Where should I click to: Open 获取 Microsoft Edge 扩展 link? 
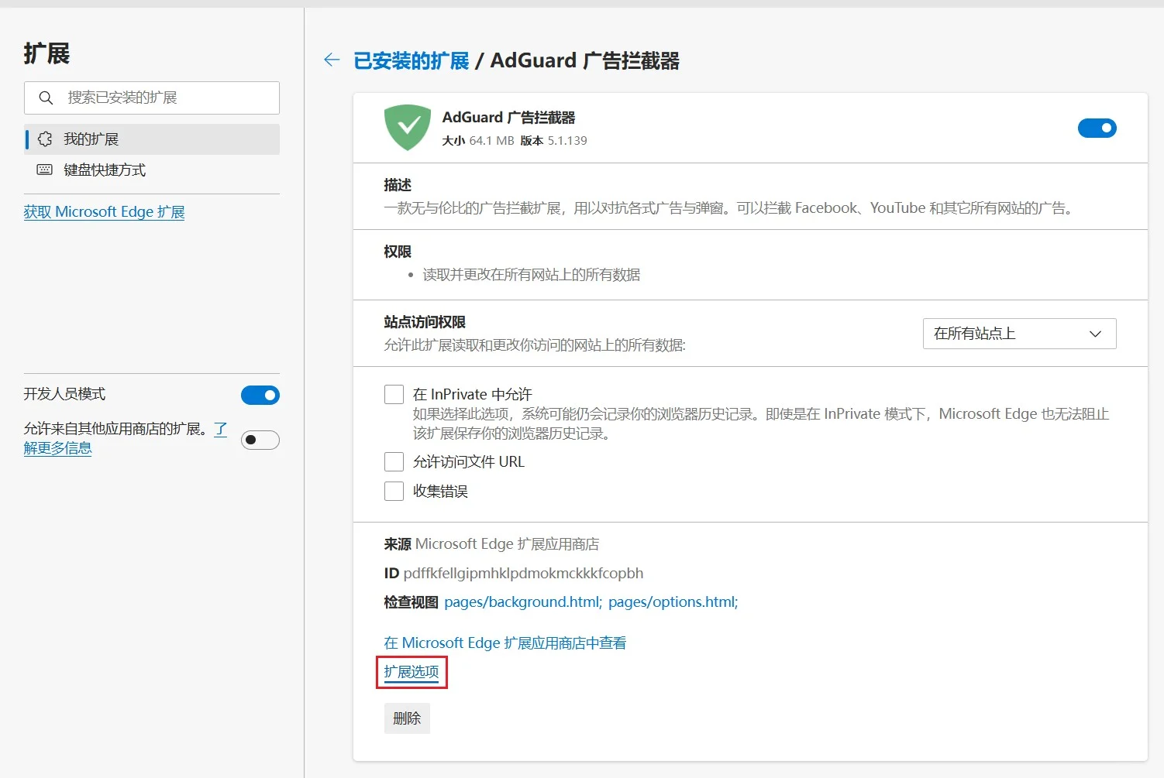105,212
